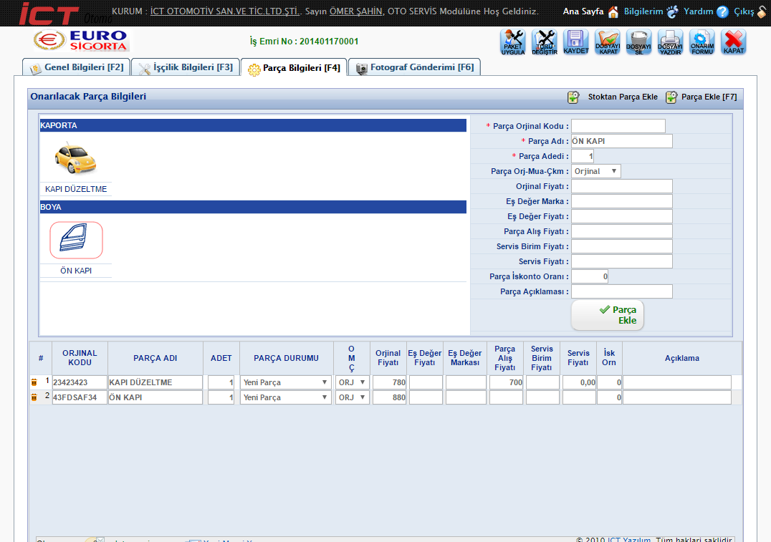Click the Paket Uygula toolbar icon

tap(512, 42)
